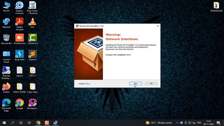The height and width of the screenshot is (126, 224).
Task: Select the rdp.txt file icon
Action: point(20,72)
